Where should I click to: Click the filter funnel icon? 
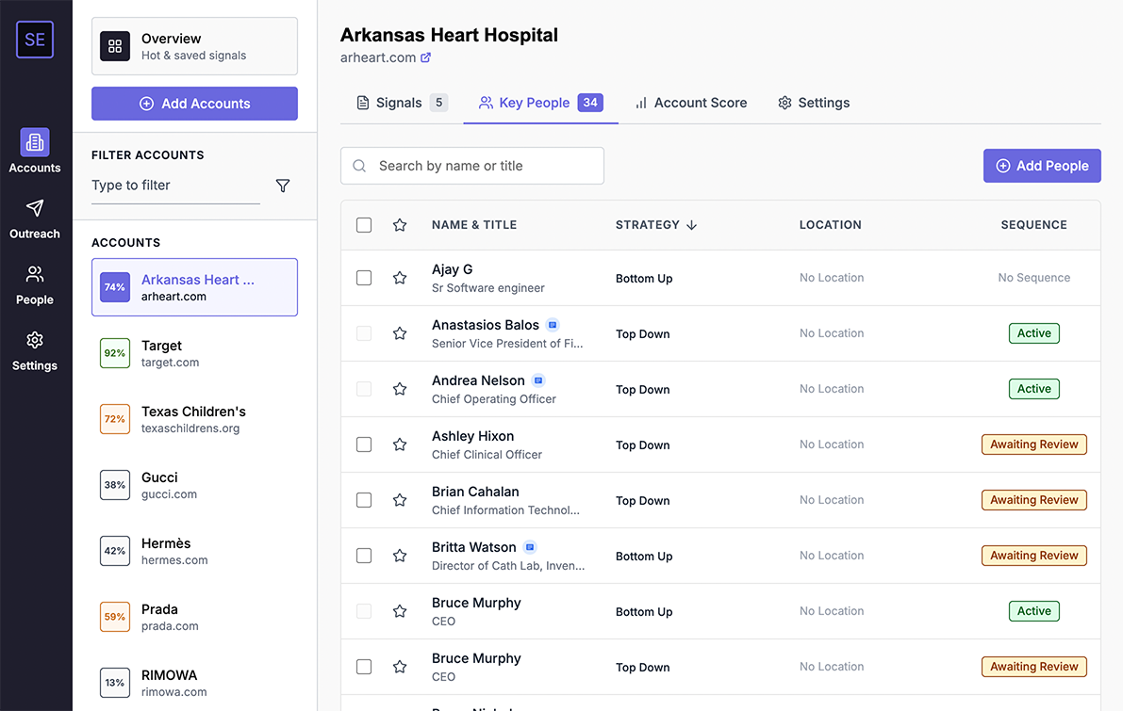coord(283,186)
